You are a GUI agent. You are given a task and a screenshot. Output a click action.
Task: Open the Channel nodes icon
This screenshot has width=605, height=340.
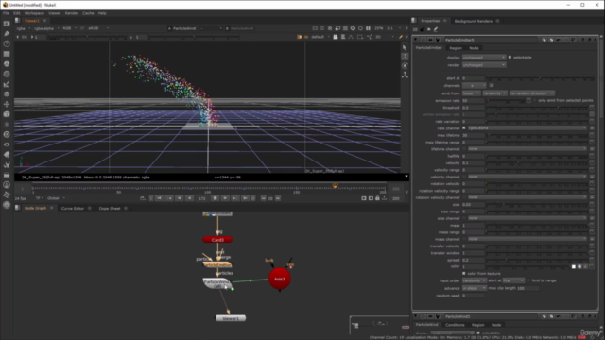pyautogui.click(x=7, y=54)
